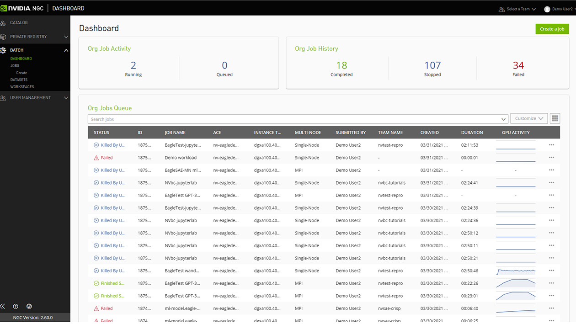Click the status dashboard icon near NGC version
Viewport: 576px width, 324px height.
[x=29, y=306]
